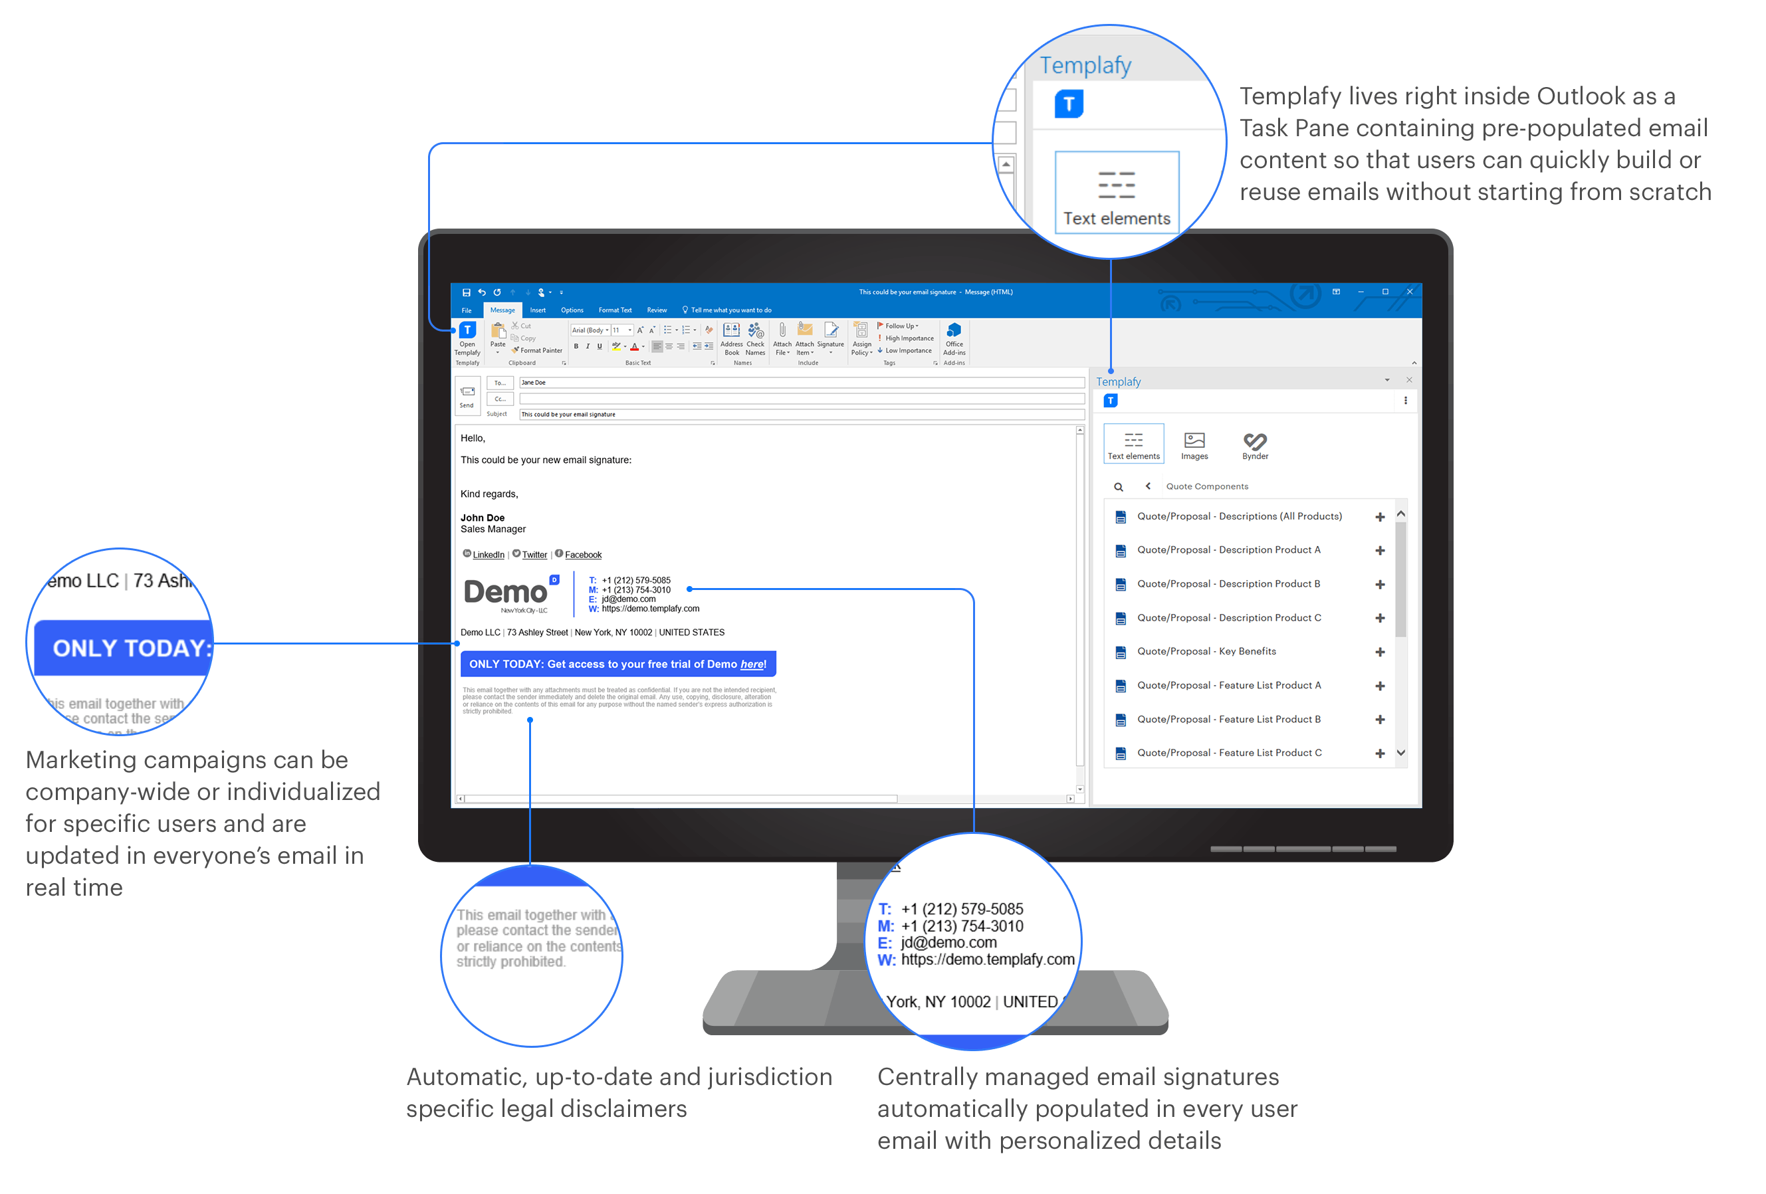Open the Assign Policy dropdown
The height and width of the screenshot is (1194, 1766).
pyautogui.click(x=861, y=338)
